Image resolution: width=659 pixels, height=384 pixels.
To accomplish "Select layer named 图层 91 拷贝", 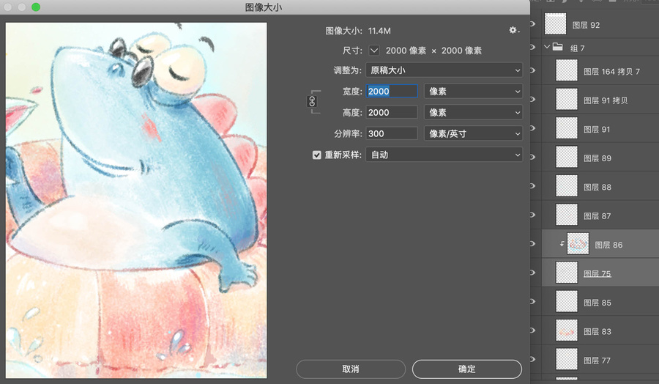I will pos(606,100).
